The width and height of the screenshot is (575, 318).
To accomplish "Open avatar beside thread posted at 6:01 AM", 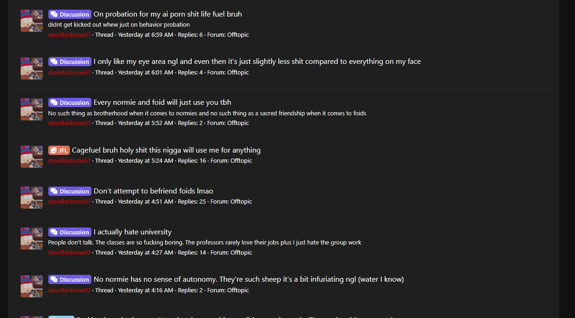I will click(x=32, y=68).
